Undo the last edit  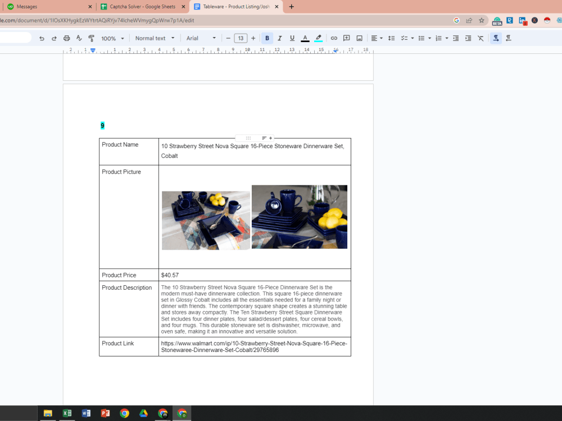(42, 38)
